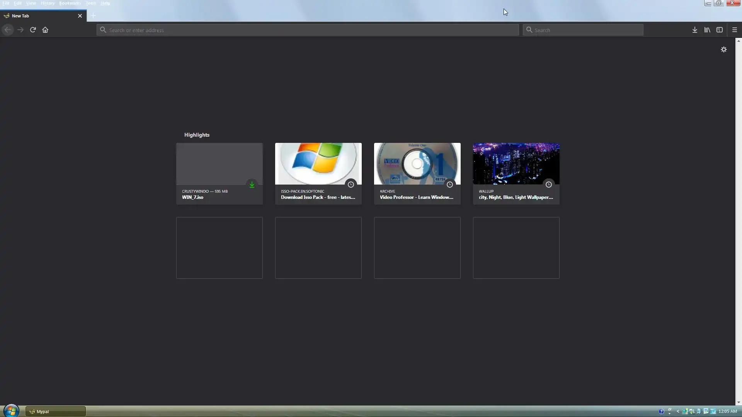Screen dimensions: 742x417
Task: Open the Downloads toolbar icon
Action: (x=694, y=30)
